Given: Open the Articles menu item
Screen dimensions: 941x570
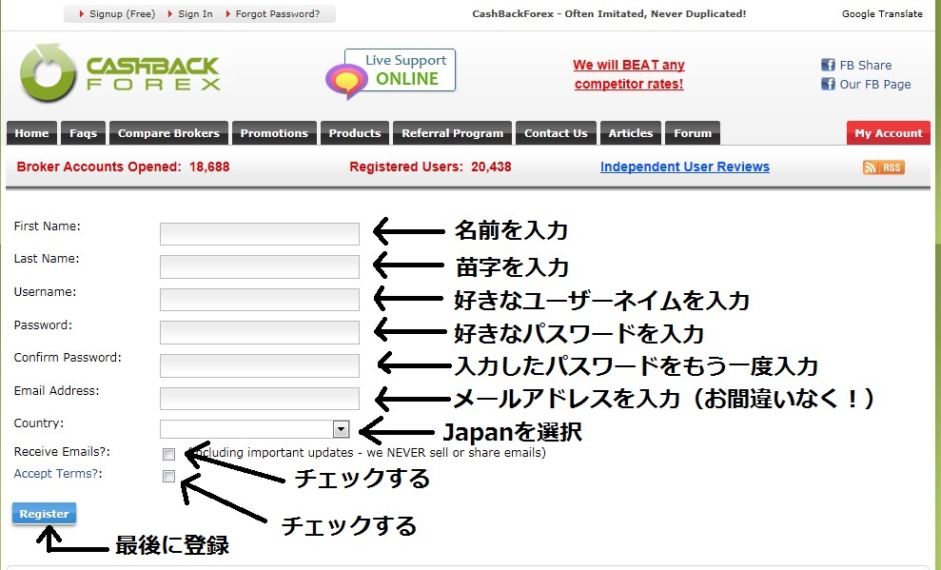Looking at the screenshot, I should pyautogui.click(x=631, y=133).
